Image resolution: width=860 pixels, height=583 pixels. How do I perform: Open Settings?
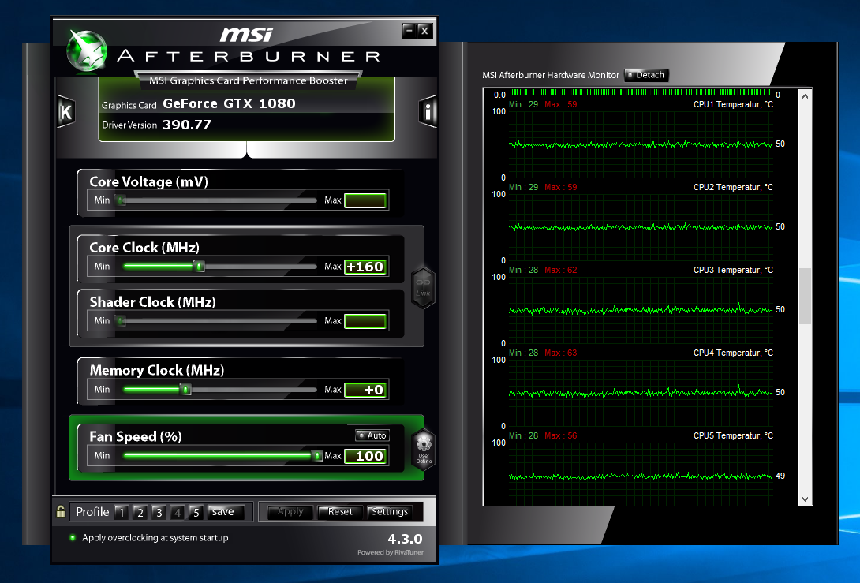390,512
